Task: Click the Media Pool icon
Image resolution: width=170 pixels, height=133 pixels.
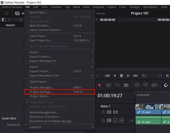Action: pyautogui.click(x=17, y=13)
